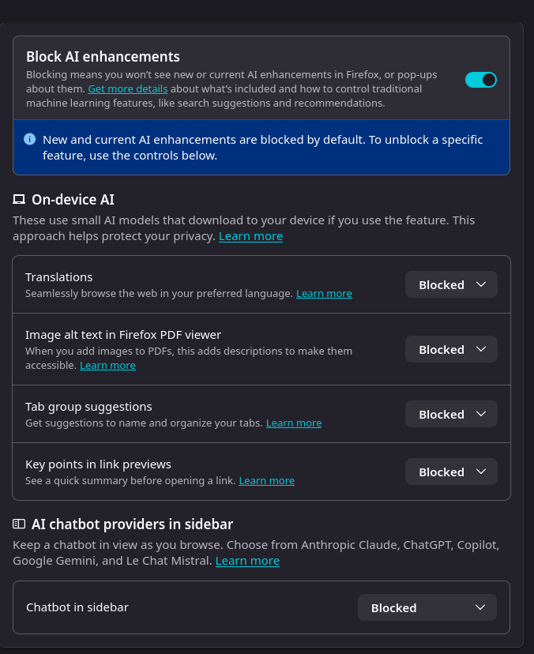Open Learn more link under On-device AI
The image size is (534, 654).
pos(250,236)
